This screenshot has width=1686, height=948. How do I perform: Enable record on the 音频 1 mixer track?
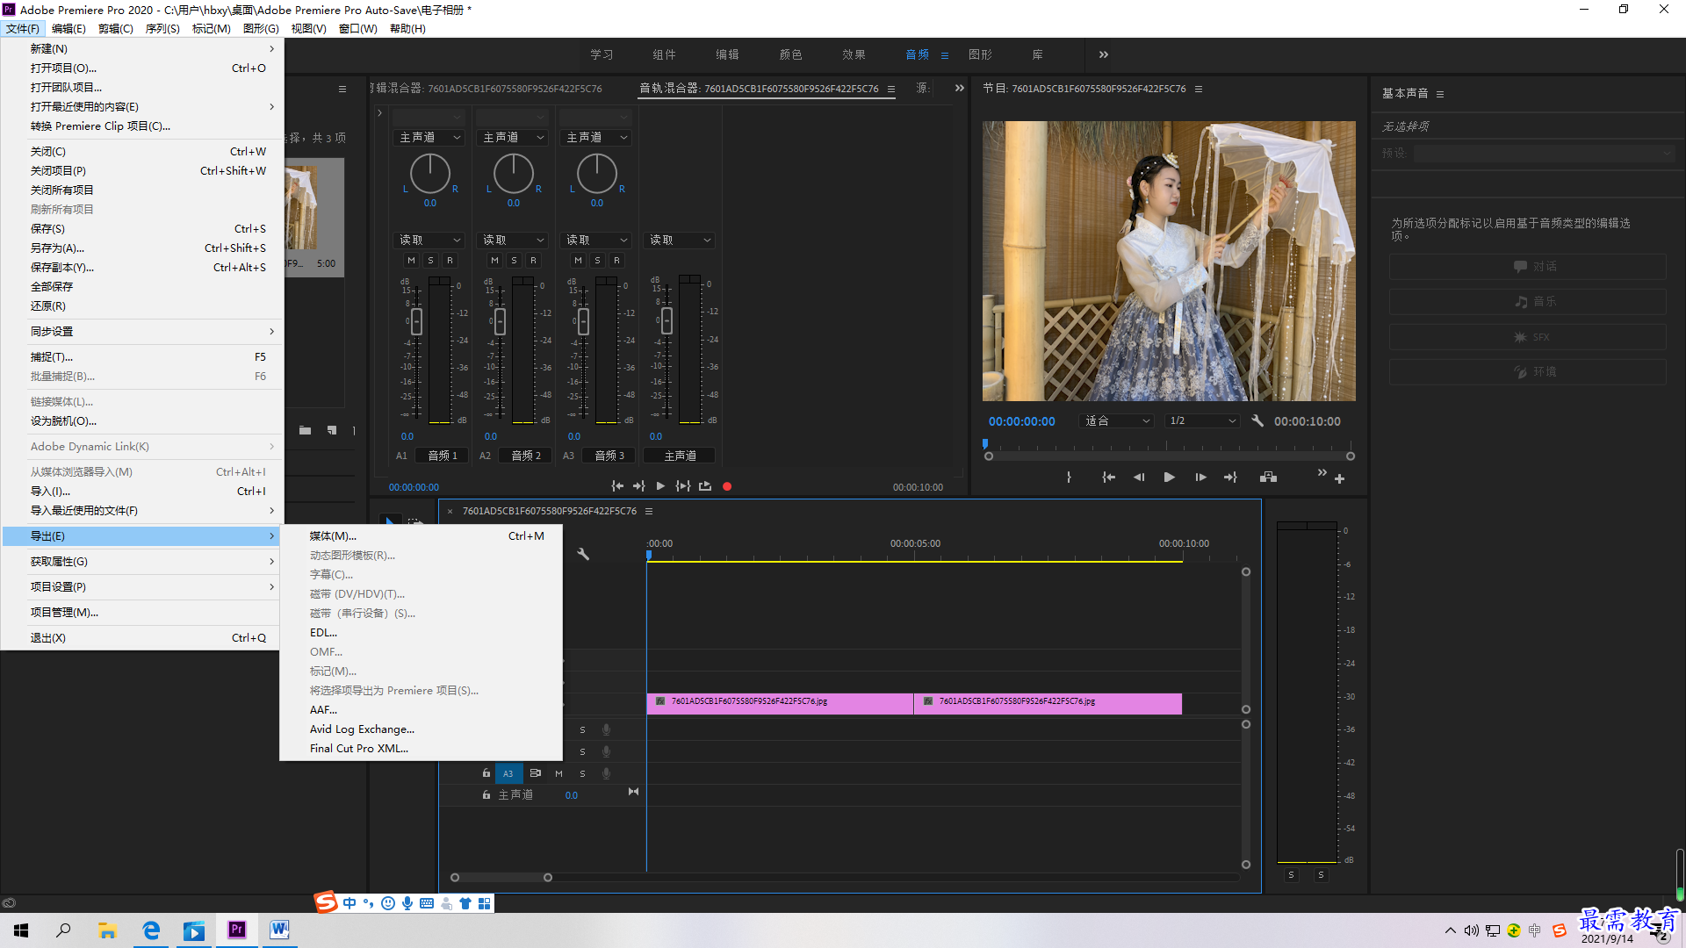(x=450, y=261)
